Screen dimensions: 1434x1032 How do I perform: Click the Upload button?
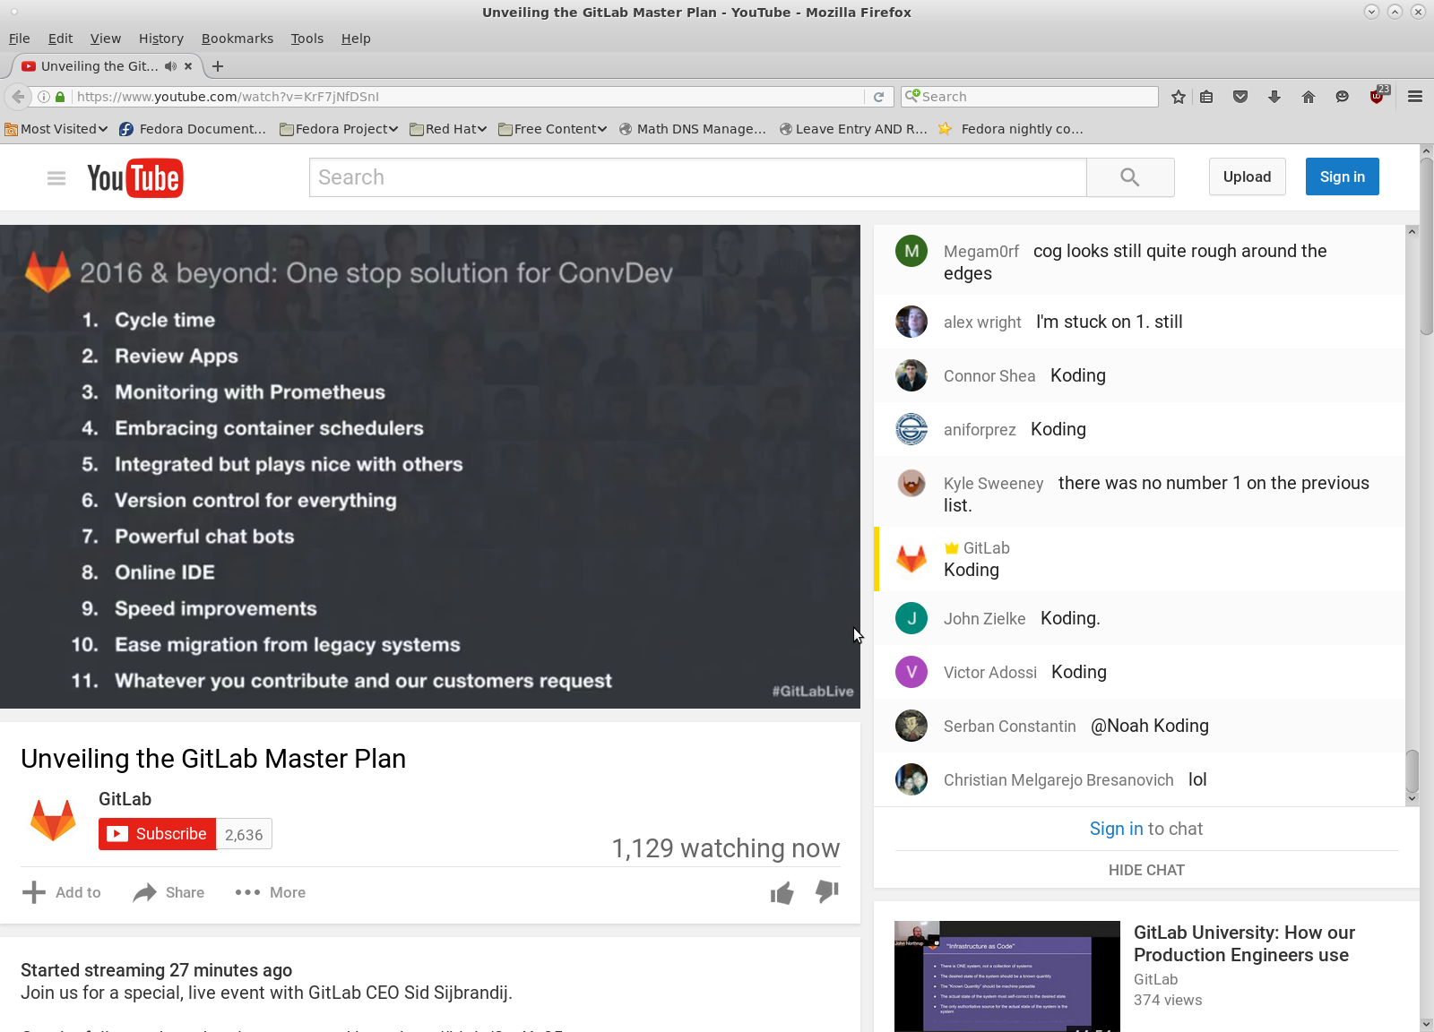pos(1248,176)
